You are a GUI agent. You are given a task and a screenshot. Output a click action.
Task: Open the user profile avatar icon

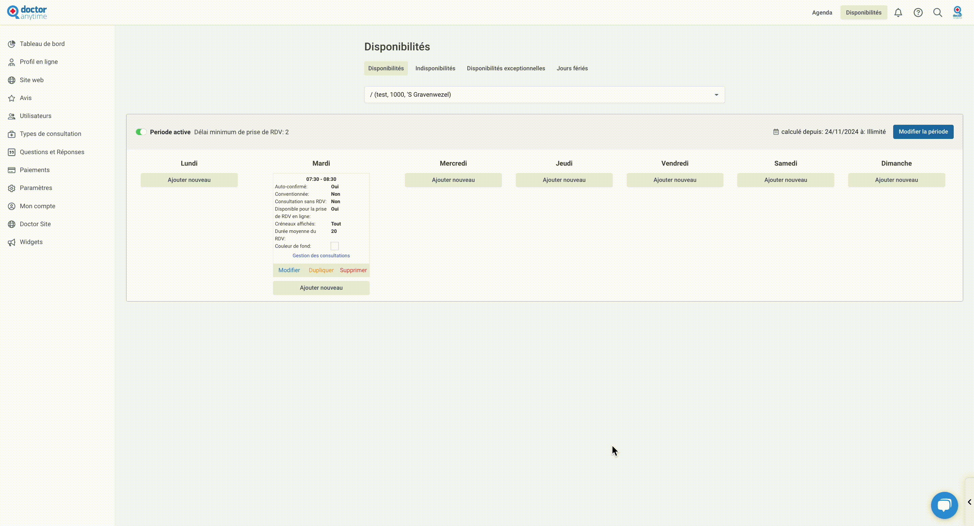[x=957, y=12]
